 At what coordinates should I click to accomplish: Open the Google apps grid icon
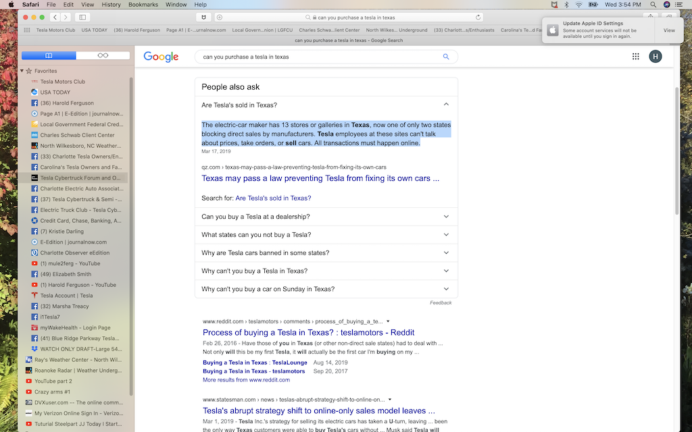pyautogui.click(x=635, y=57)
